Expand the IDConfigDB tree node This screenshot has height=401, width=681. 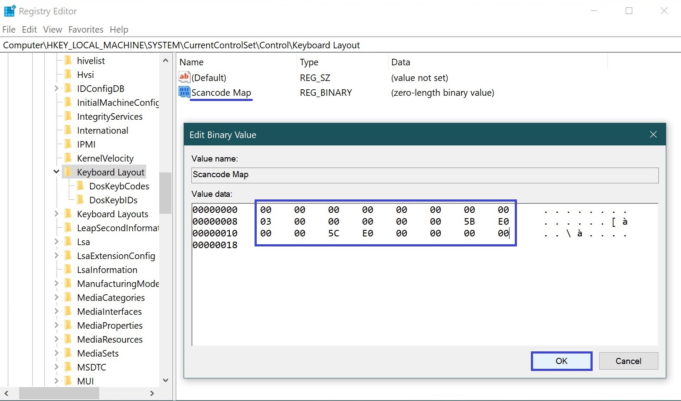pos(56,88)
